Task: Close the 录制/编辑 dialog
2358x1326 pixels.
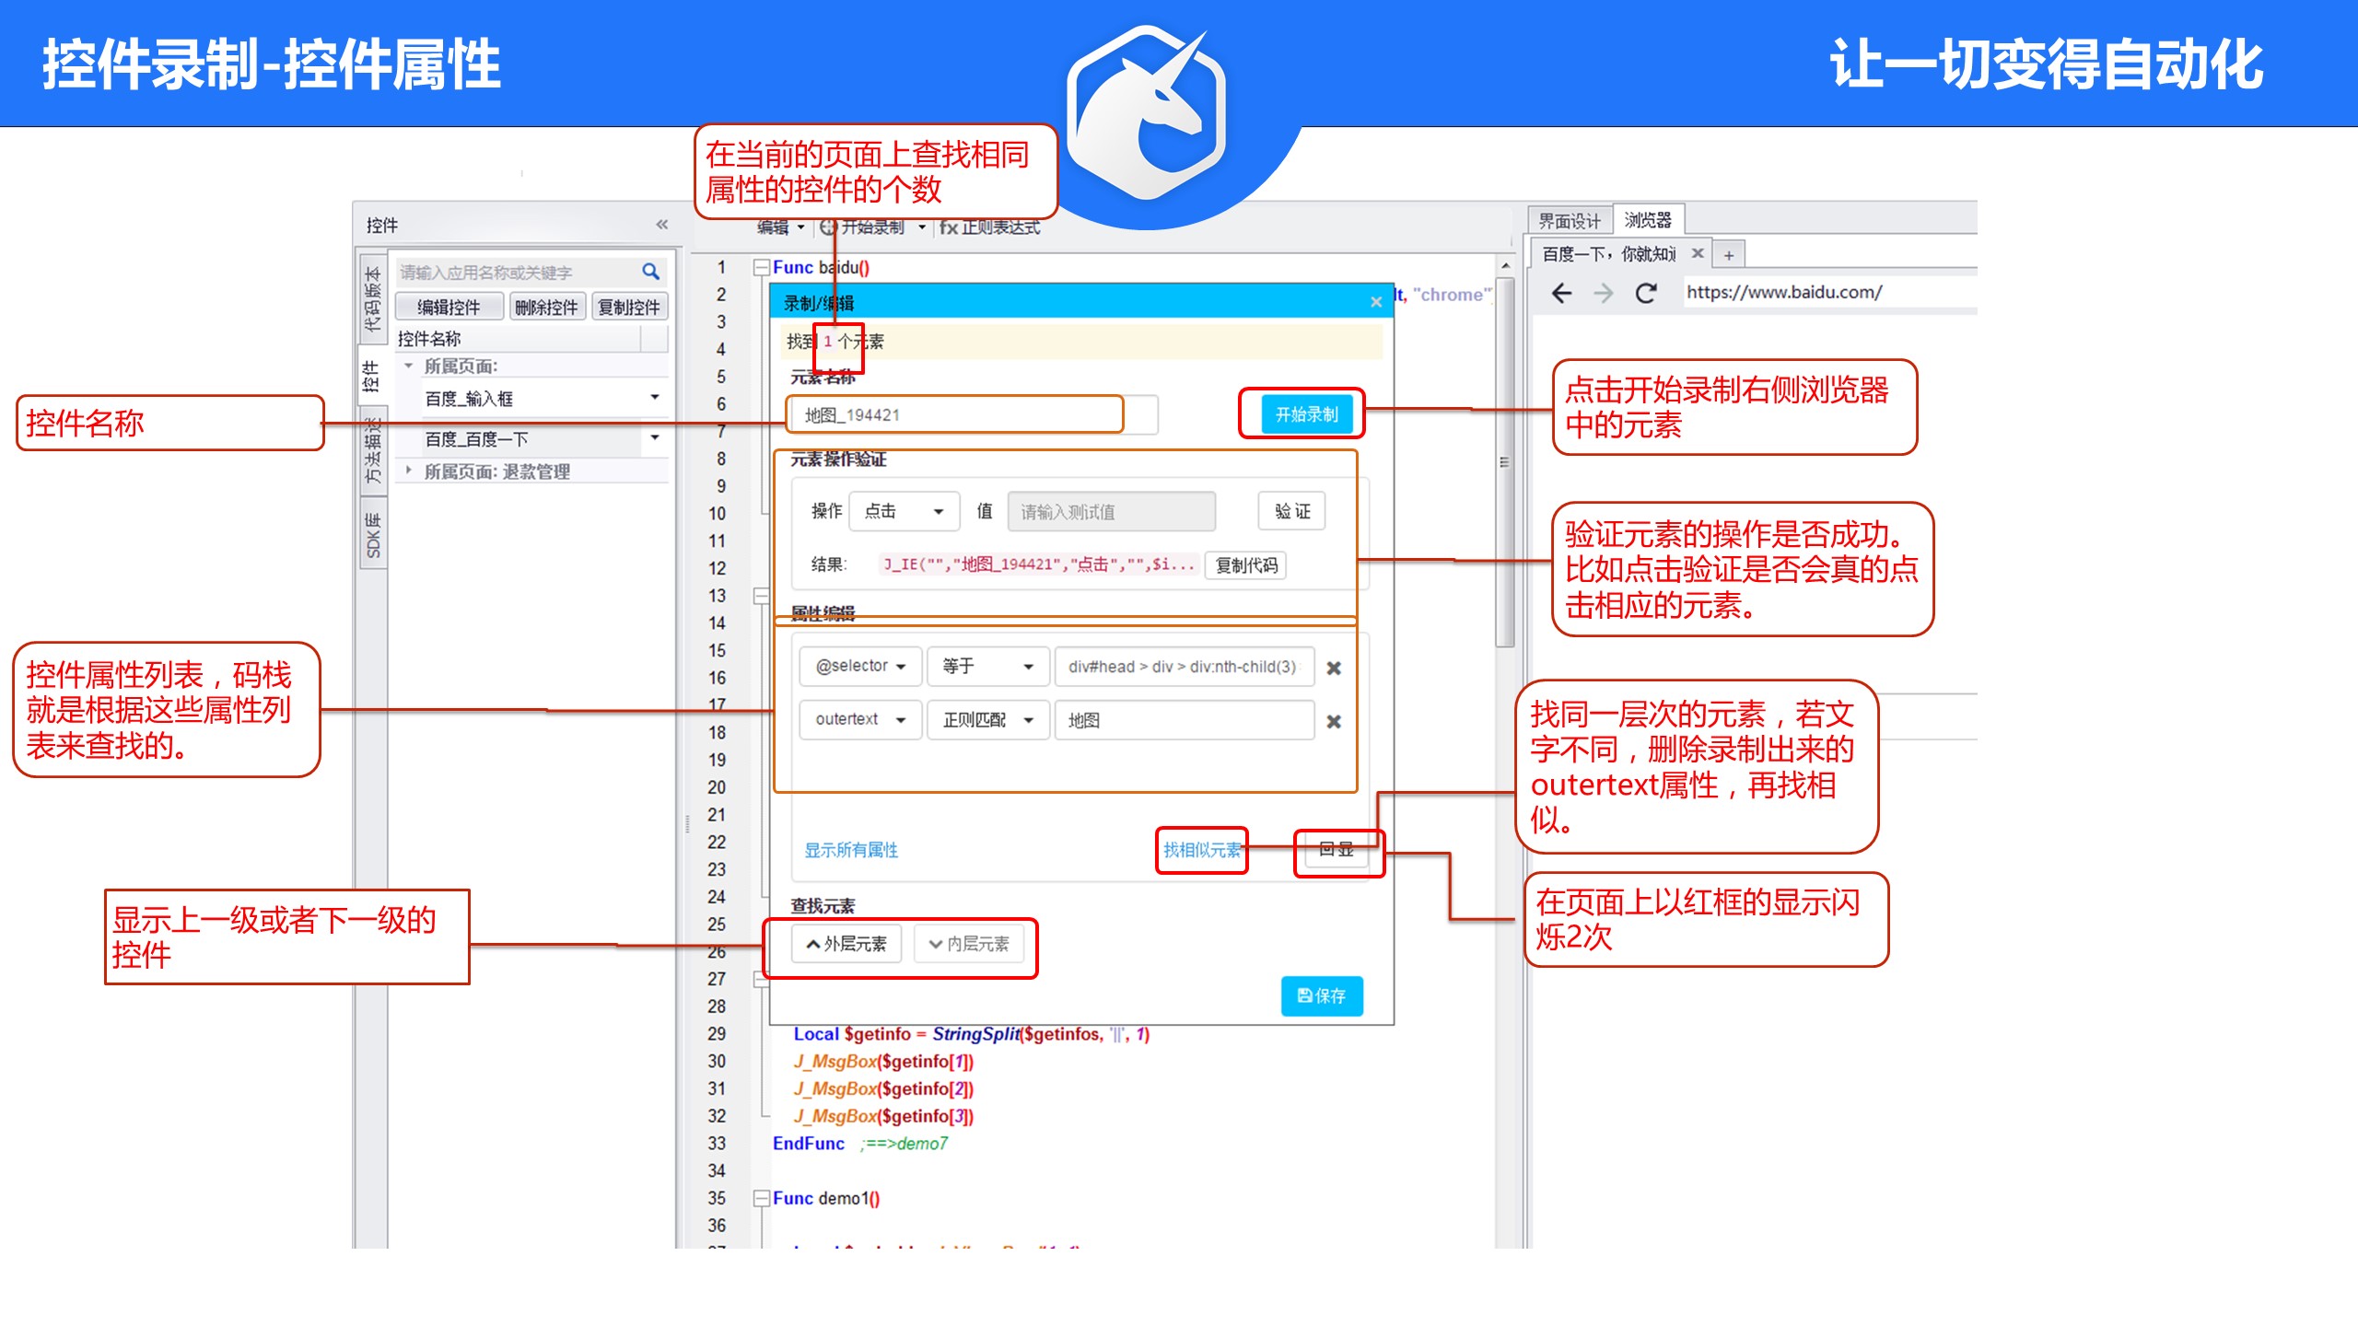Action: point(1376,302)
